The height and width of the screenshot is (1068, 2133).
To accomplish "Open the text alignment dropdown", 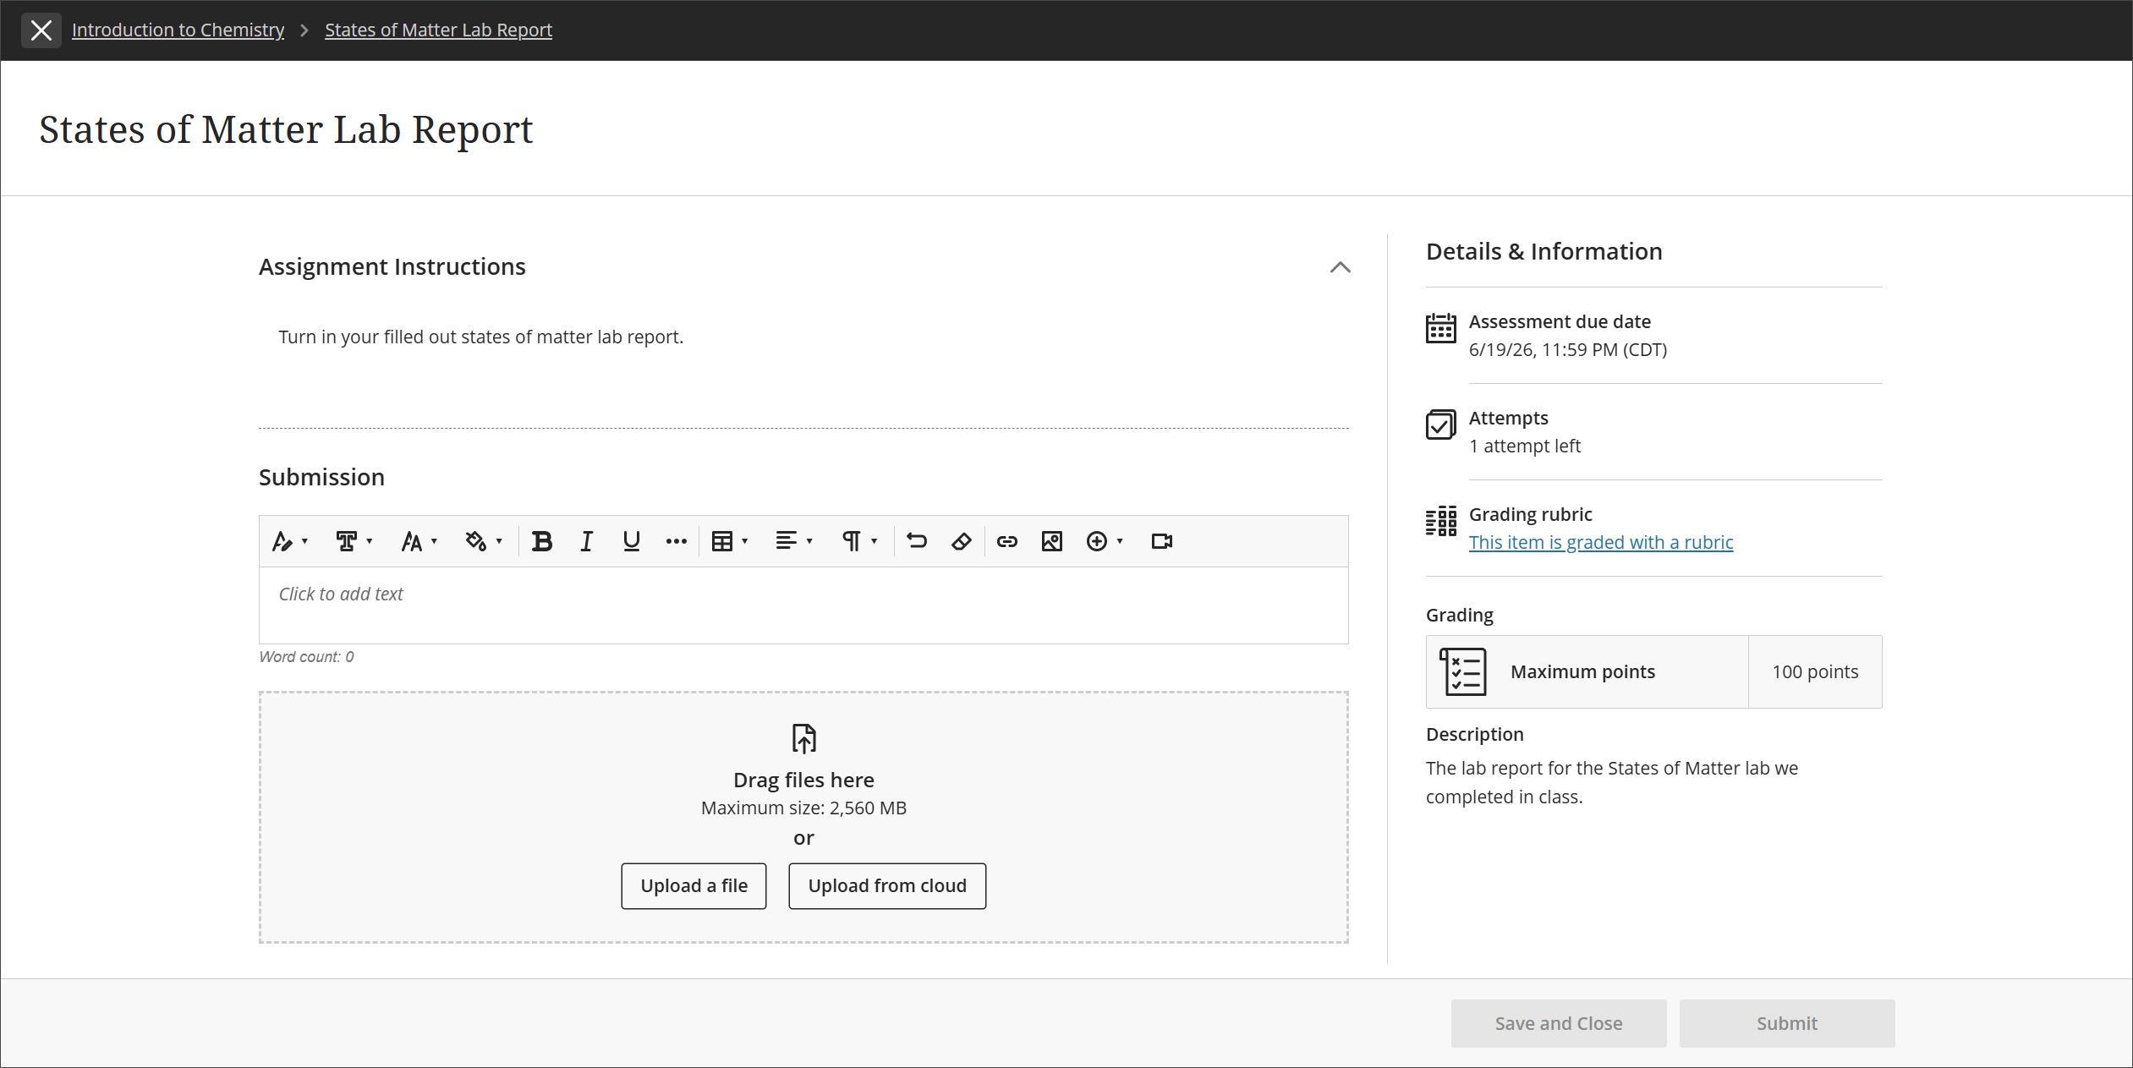I will click(794, 541).
